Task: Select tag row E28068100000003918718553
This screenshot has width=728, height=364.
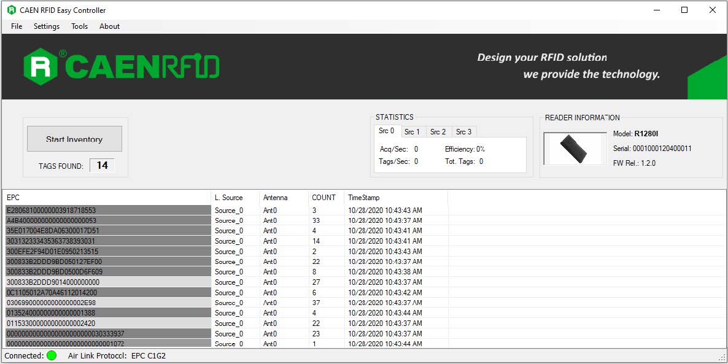Action: click(x=107, y=211)
